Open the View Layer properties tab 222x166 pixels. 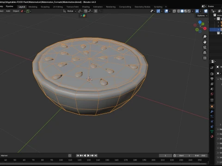coord(212,84)
